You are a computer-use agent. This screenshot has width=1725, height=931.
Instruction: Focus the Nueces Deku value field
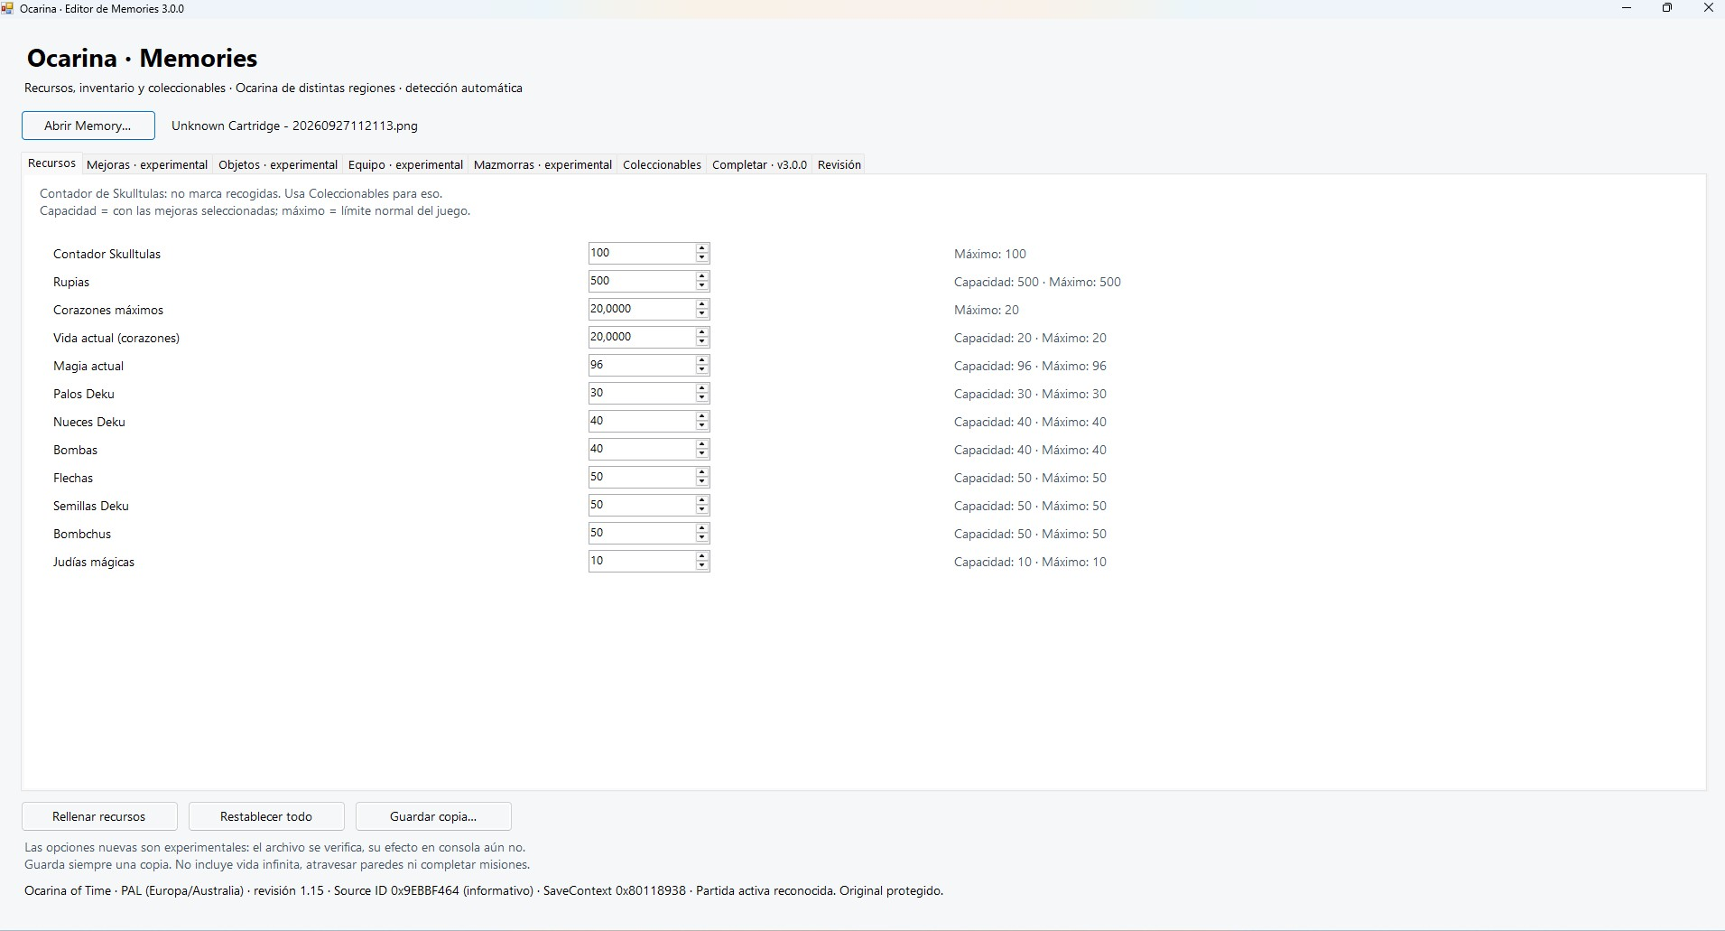[x=641, y=421]
